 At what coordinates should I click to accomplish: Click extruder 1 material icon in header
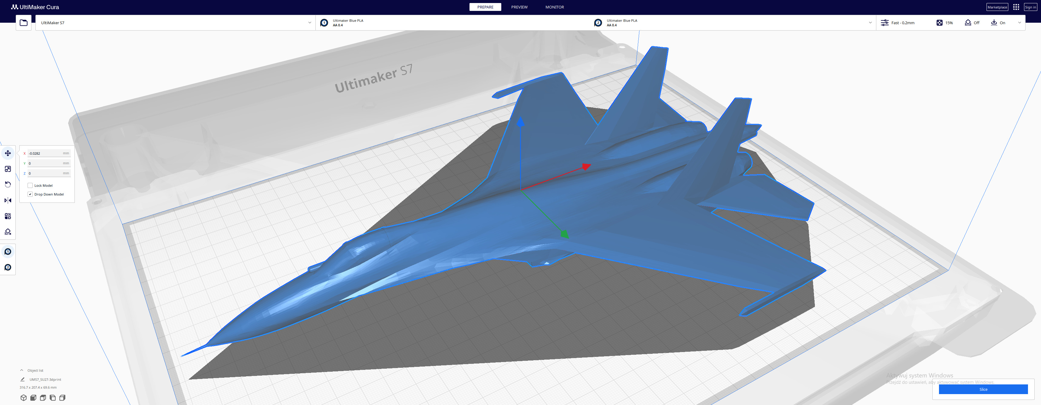pyautogui.click(x=324, y=23)
